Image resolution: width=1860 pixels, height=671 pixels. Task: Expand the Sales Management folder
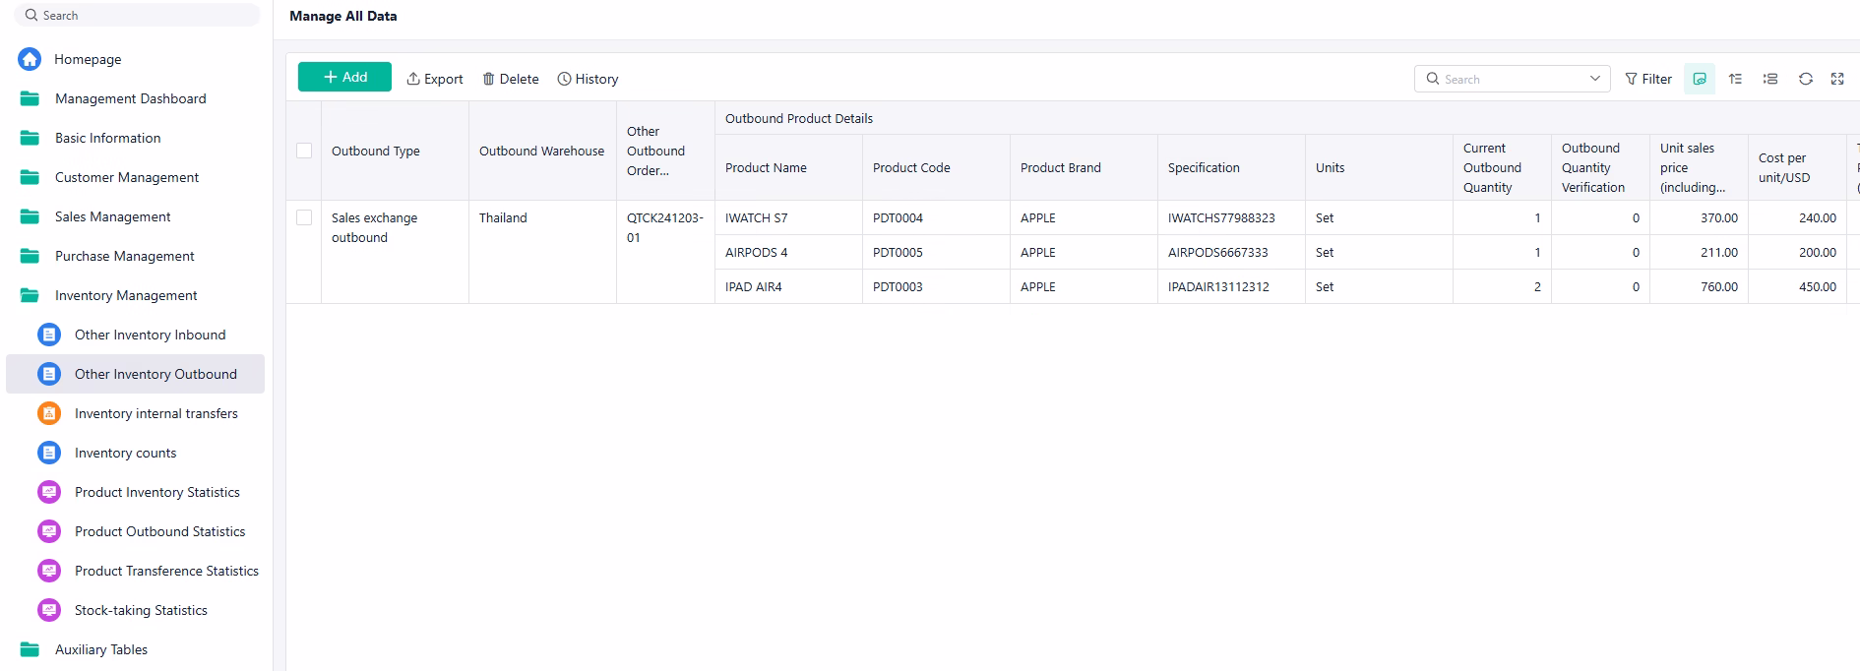click(x=30, y=216)
